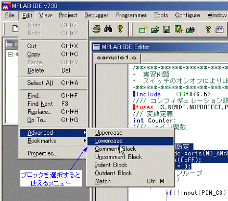Choose Uncomment Block
228x201 pixels.
click(x=130, y=157)
